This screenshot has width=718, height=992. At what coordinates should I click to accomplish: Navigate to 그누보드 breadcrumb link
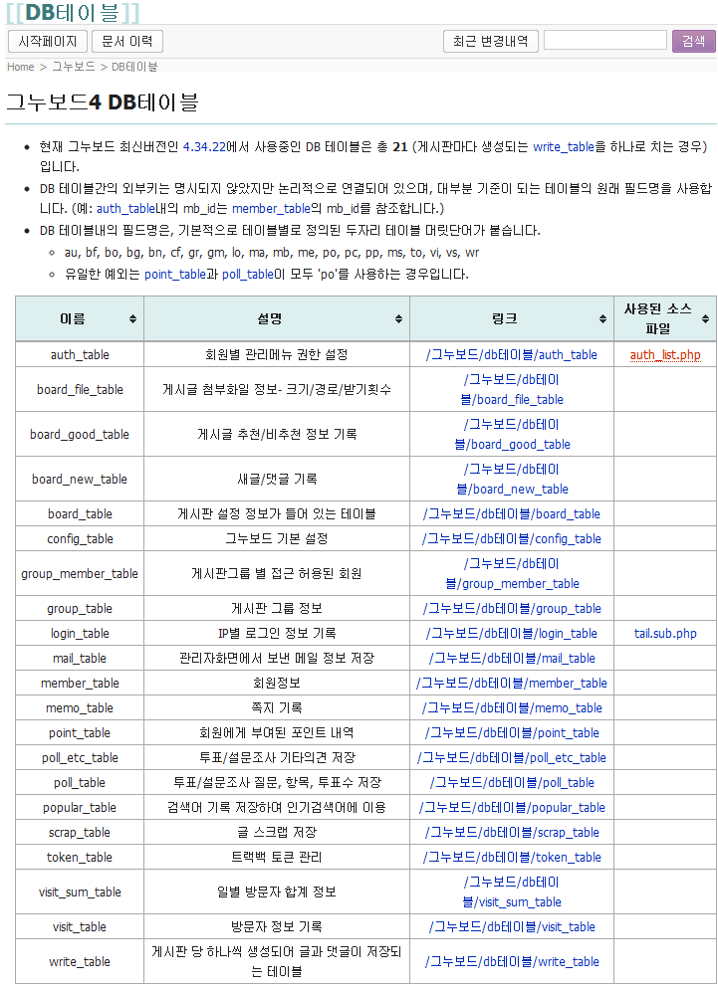pyautogui.click(x=74, y=67)
